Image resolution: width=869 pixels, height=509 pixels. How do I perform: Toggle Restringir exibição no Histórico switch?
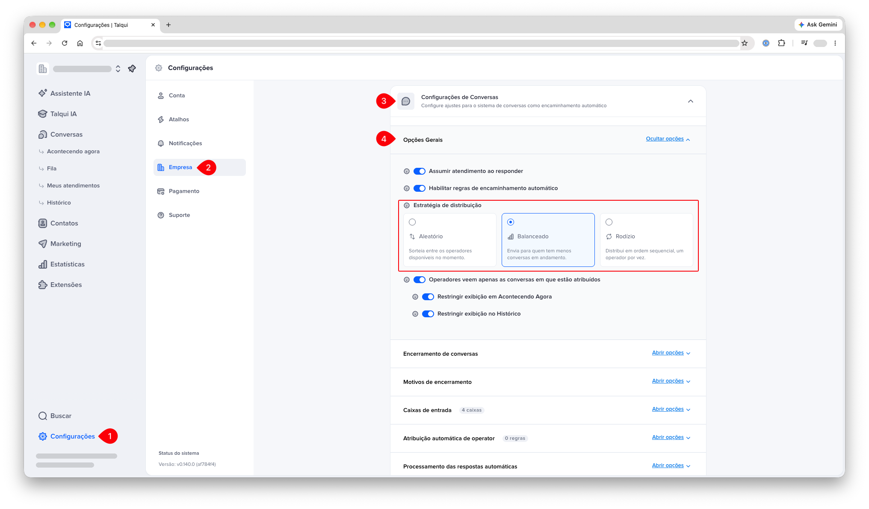point(428,314)
